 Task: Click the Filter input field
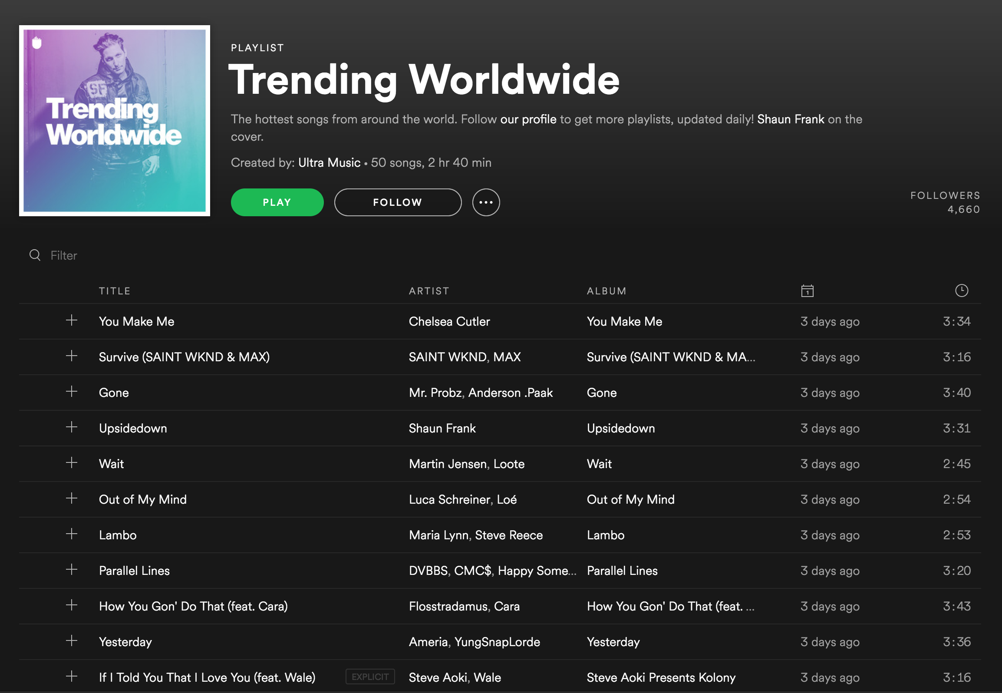click(x=64, y=255)
